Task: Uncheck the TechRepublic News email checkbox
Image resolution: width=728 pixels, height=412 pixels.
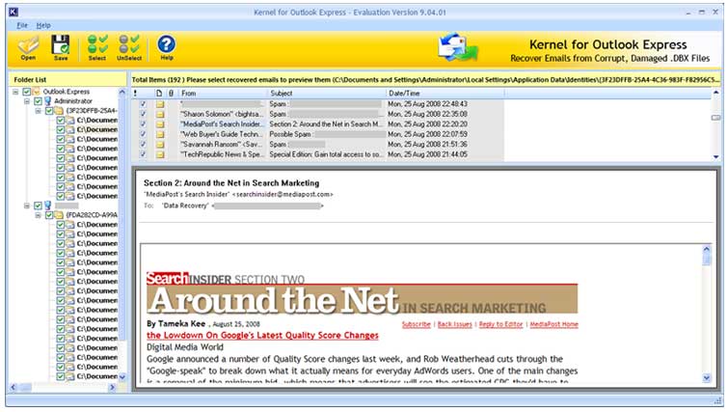Action: (143, 154)
